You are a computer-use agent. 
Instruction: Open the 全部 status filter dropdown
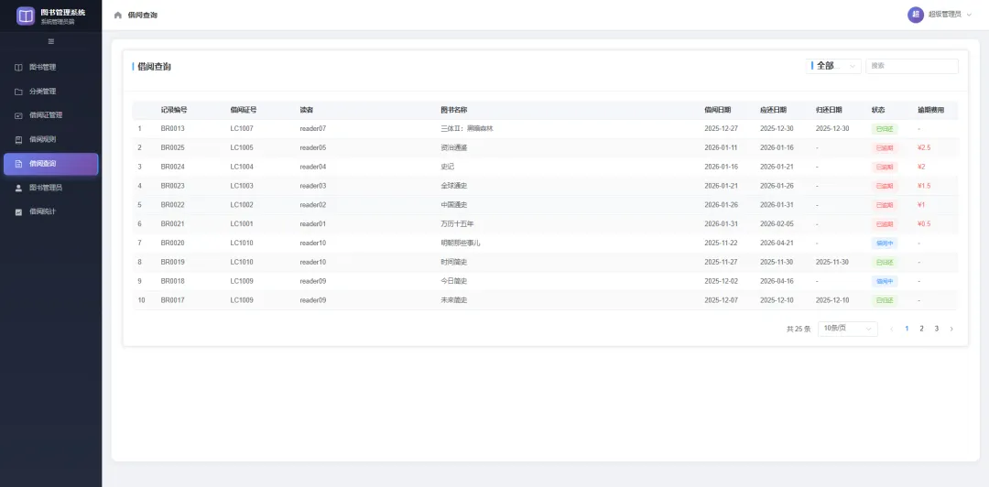tap(833, 66)
